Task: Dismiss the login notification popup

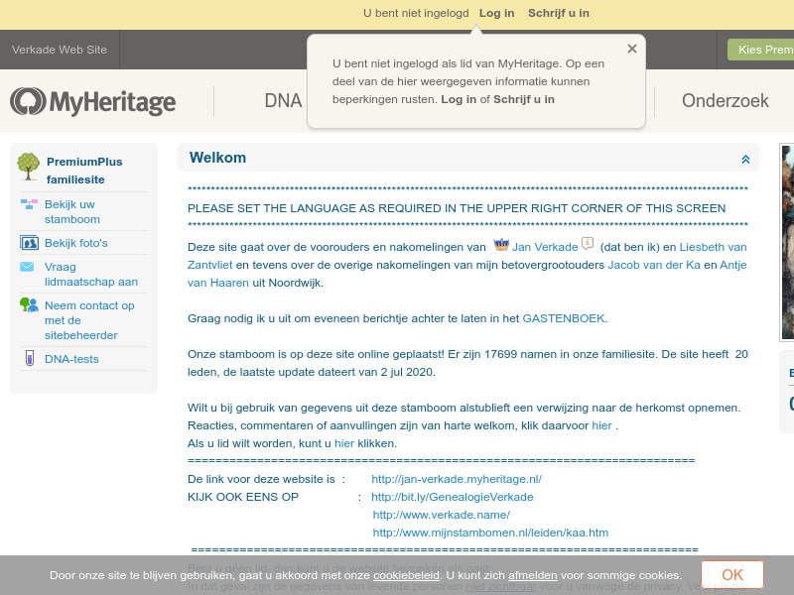Action: [632, 48]
